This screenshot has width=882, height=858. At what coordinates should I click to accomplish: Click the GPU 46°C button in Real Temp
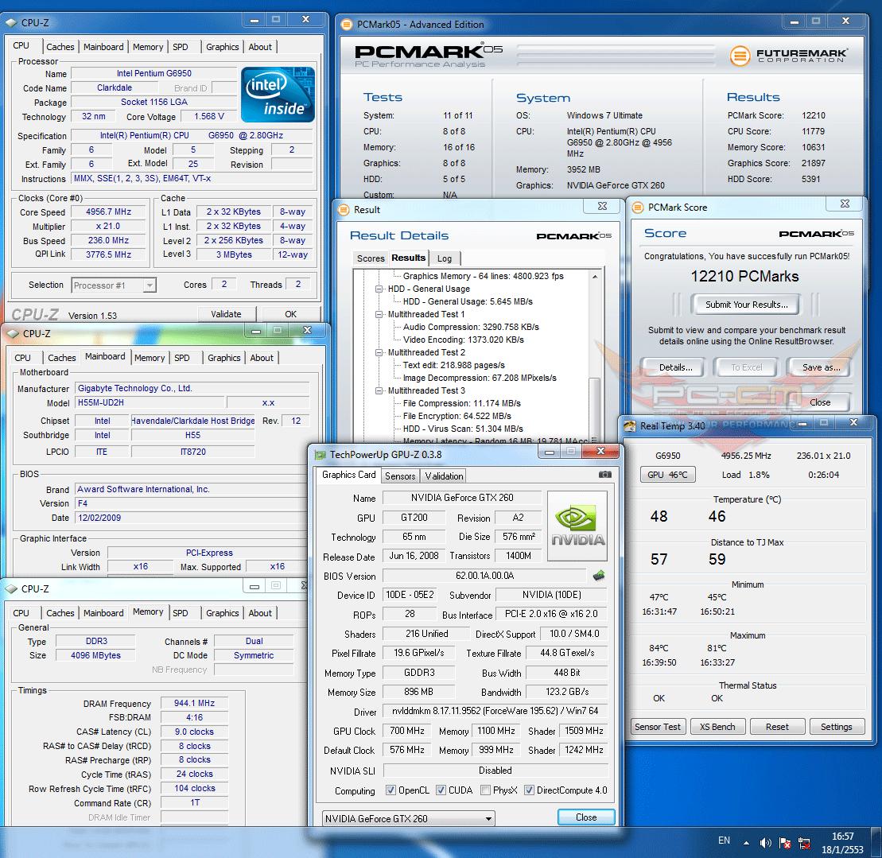tap(668, 475)
